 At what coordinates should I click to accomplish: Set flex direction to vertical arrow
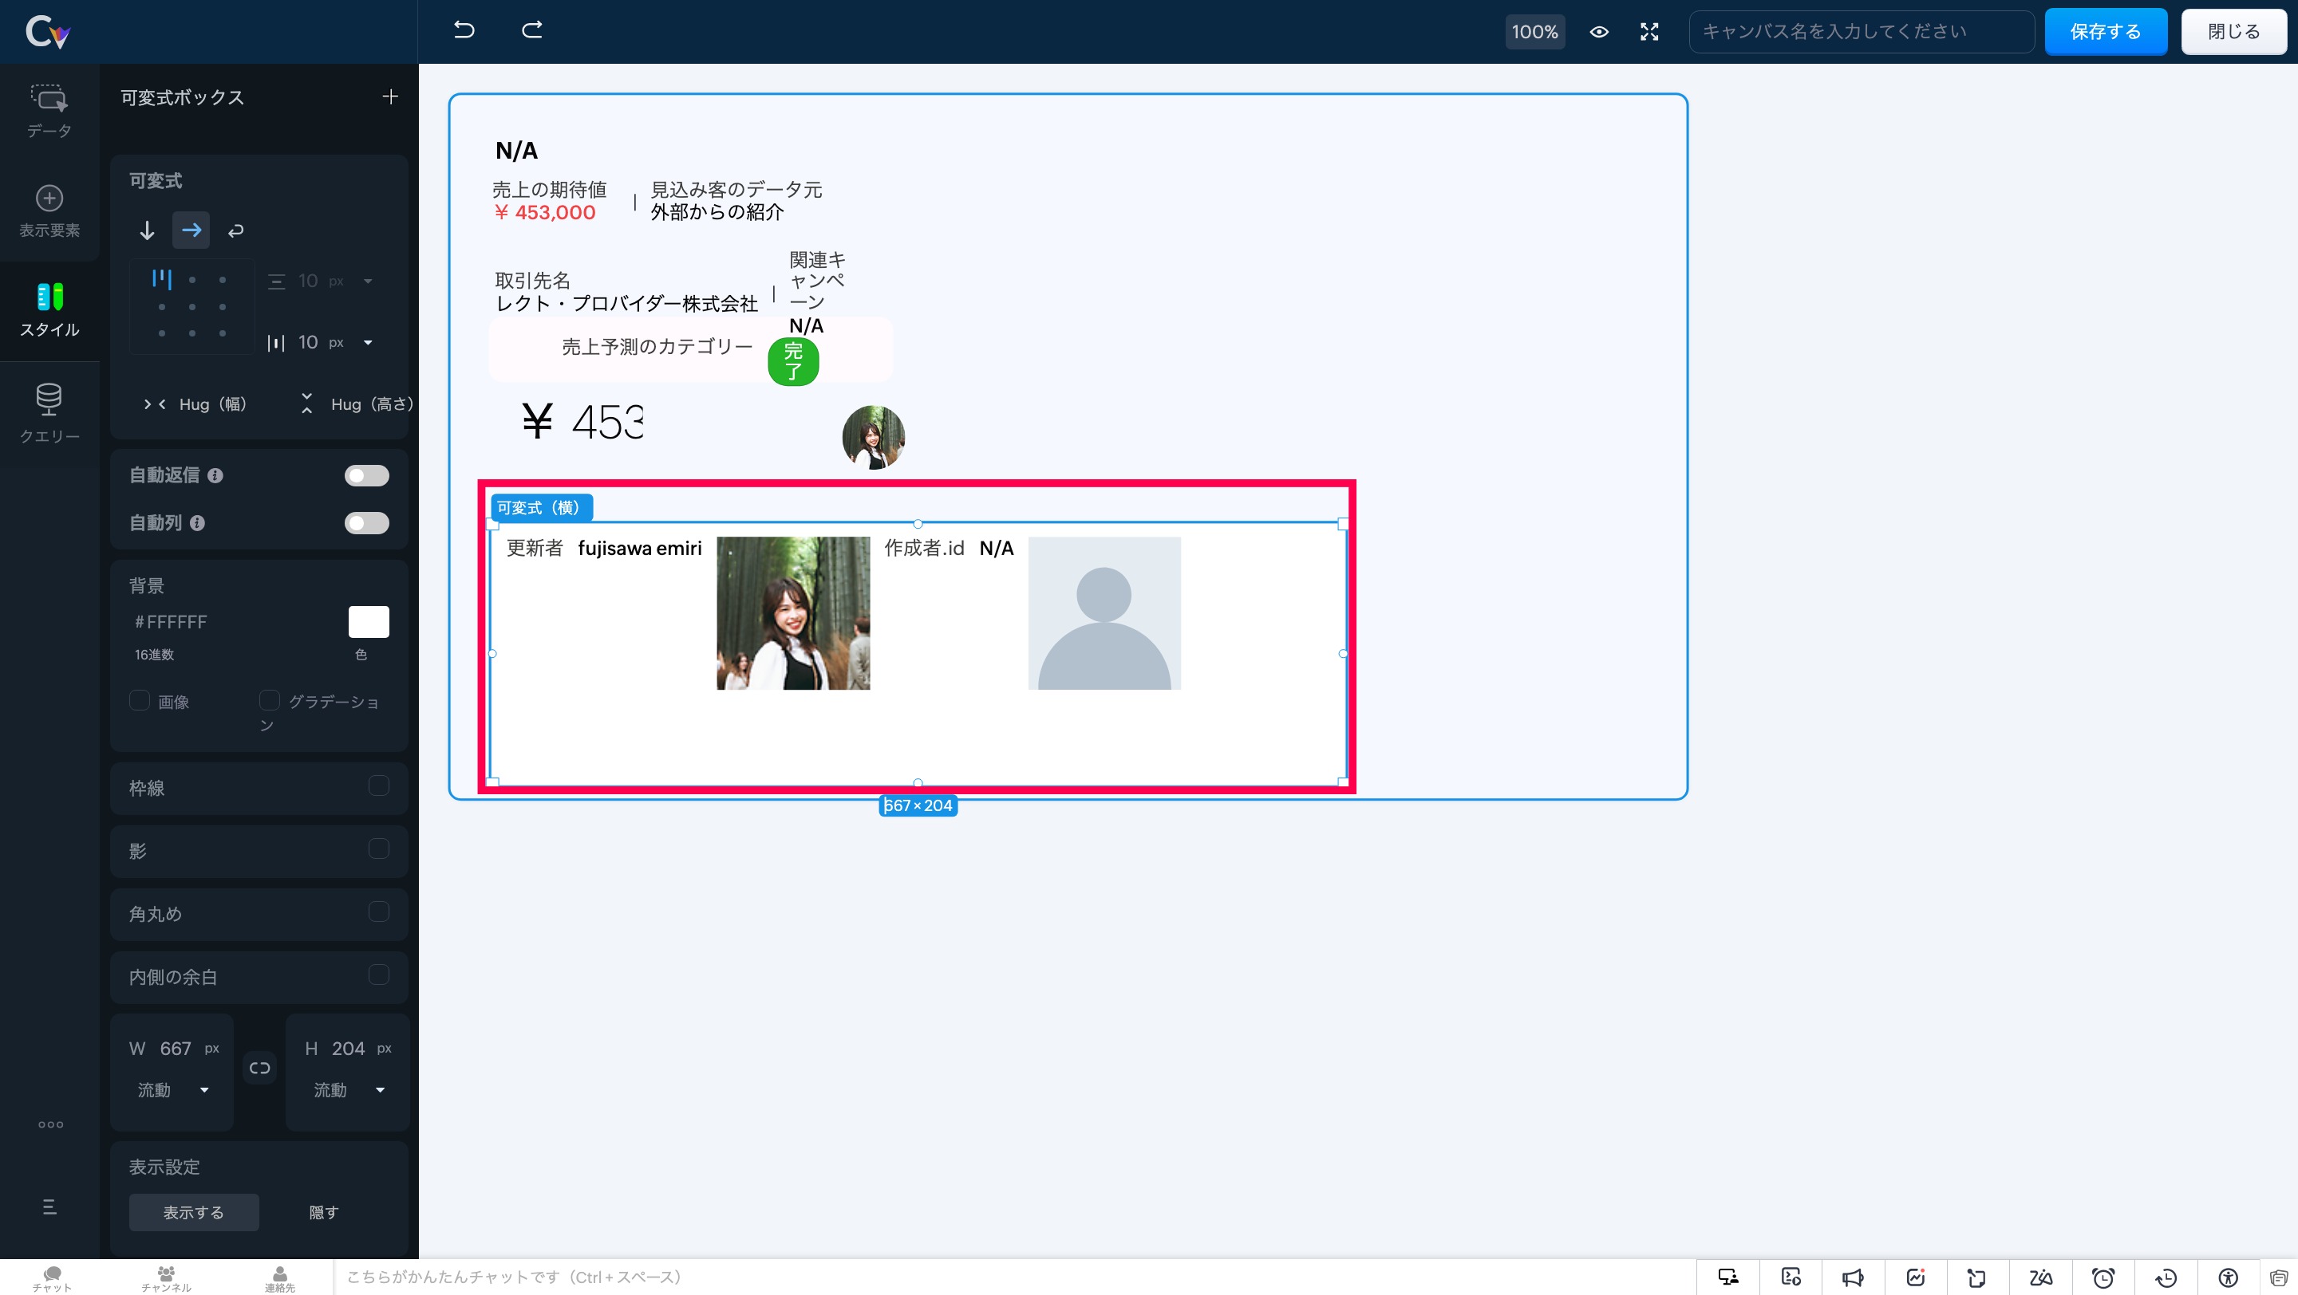(147, 230)
